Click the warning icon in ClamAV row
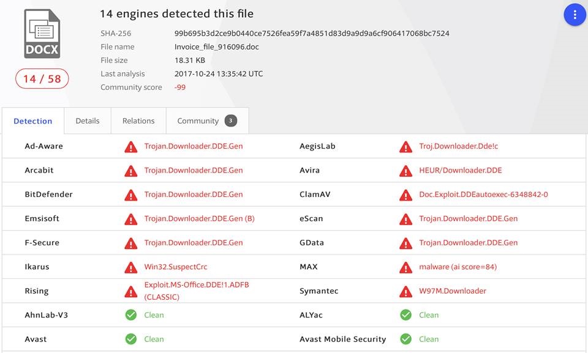 [x=405, y=195]
